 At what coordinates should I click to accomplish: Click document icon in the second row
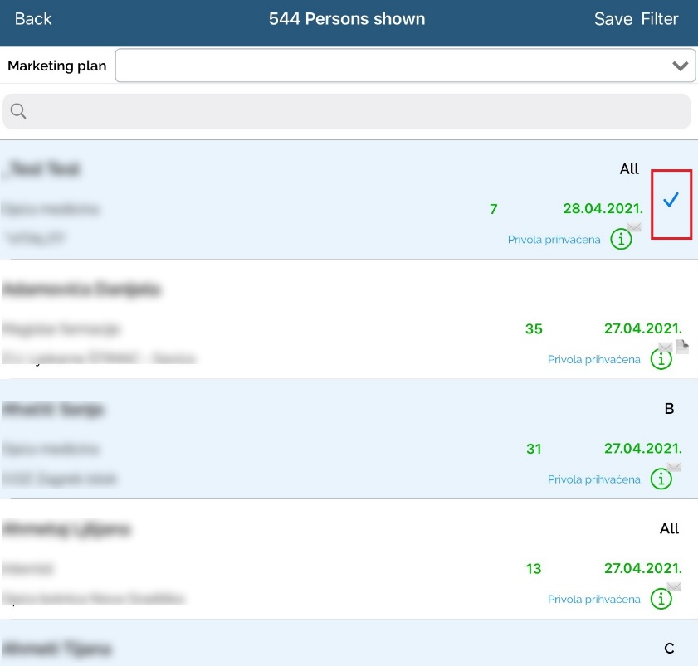[x=682, y=347]
